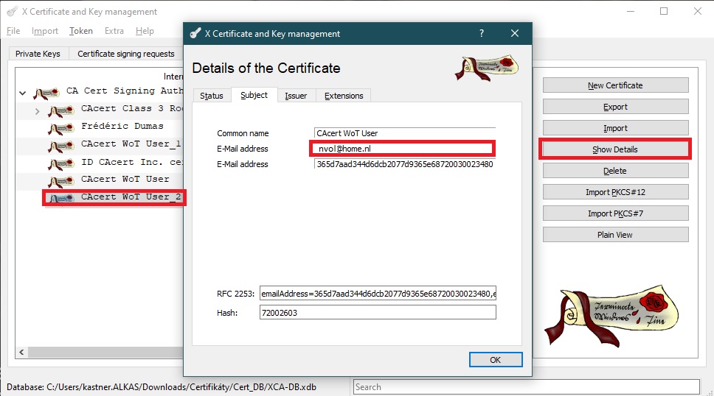This screenshot has width=714, height=396.
Task: Switch to the Status tab
Action: pos(211,96)
